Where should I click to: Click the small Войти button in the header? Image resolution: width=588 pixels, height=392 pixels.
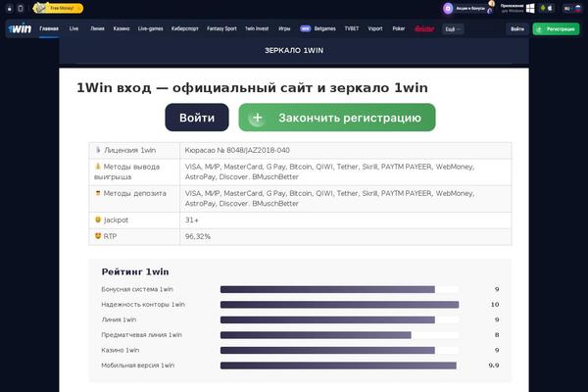(x=517, y=28)
